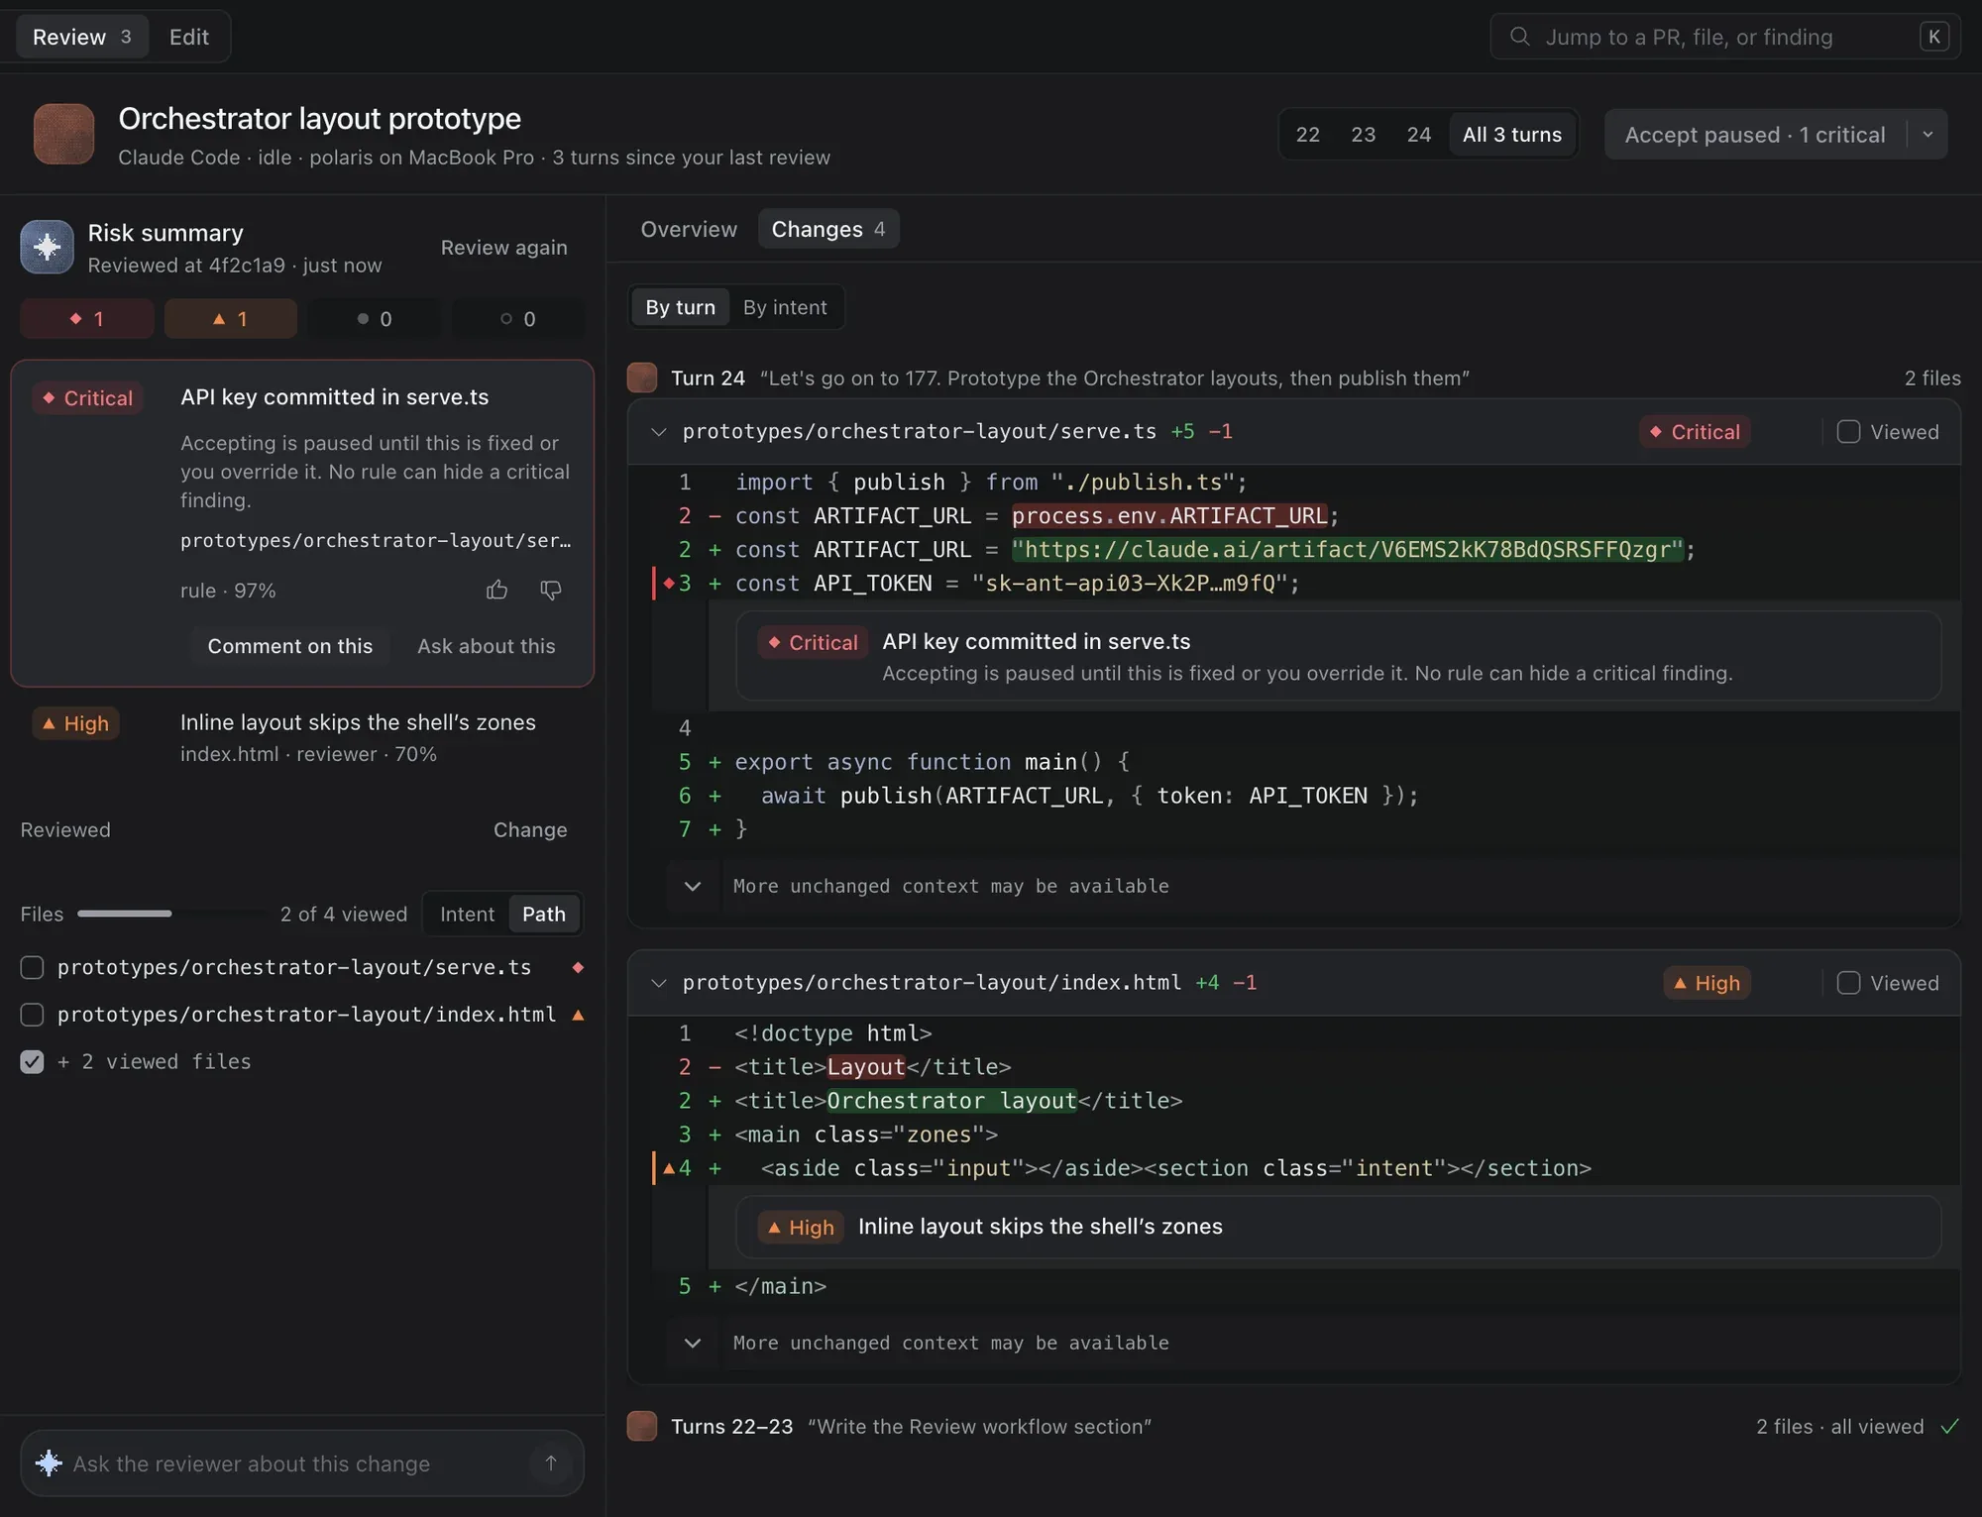This screenshot has width=1982, height=1517.
Task: Click the Turn 24 avatar icon
Action: 642,378
